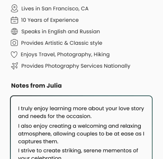Click the globe languages icon

(x=14, y=31)
